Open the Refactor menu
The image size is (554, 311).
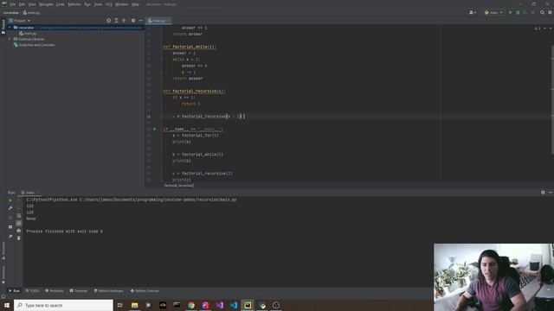coord(74,4)
